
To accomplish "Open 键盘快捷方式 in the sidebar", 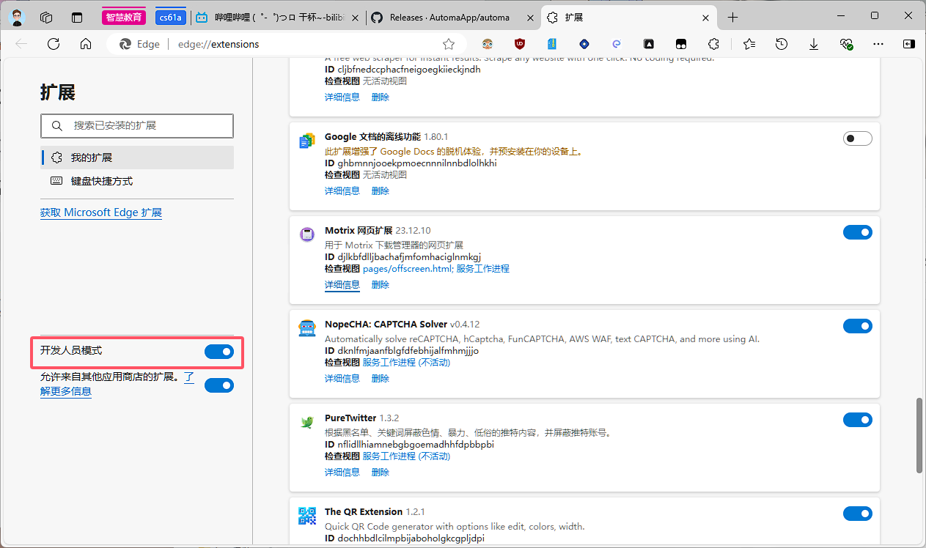I will [137, 181].
